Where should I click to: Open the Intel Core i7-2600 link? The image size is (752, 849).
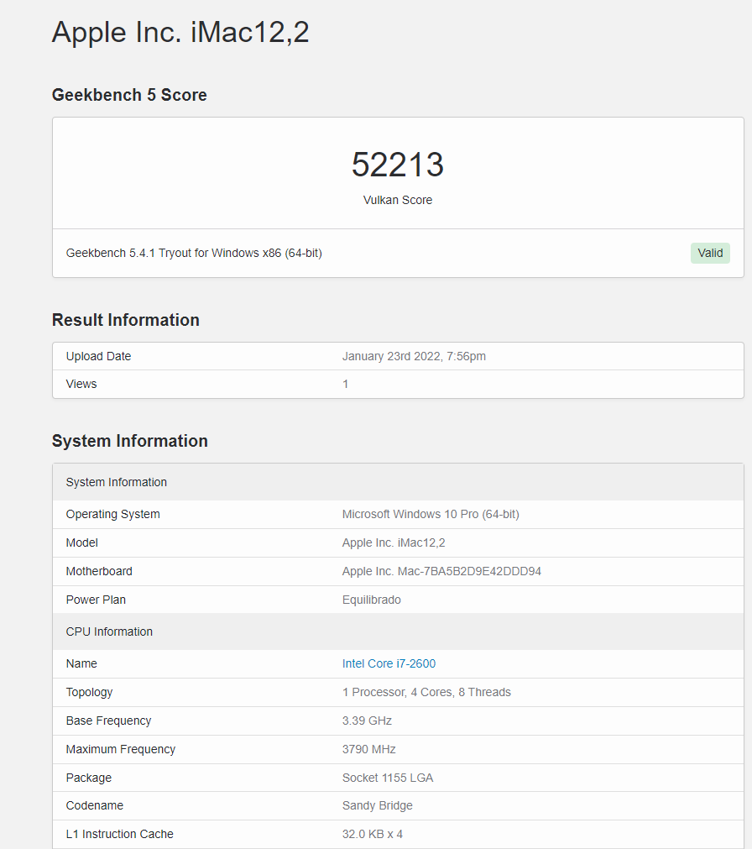coord(389,663)
